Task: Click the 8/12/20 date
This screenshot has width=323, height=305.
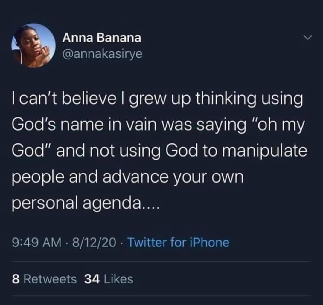Action: pos(94,243)
